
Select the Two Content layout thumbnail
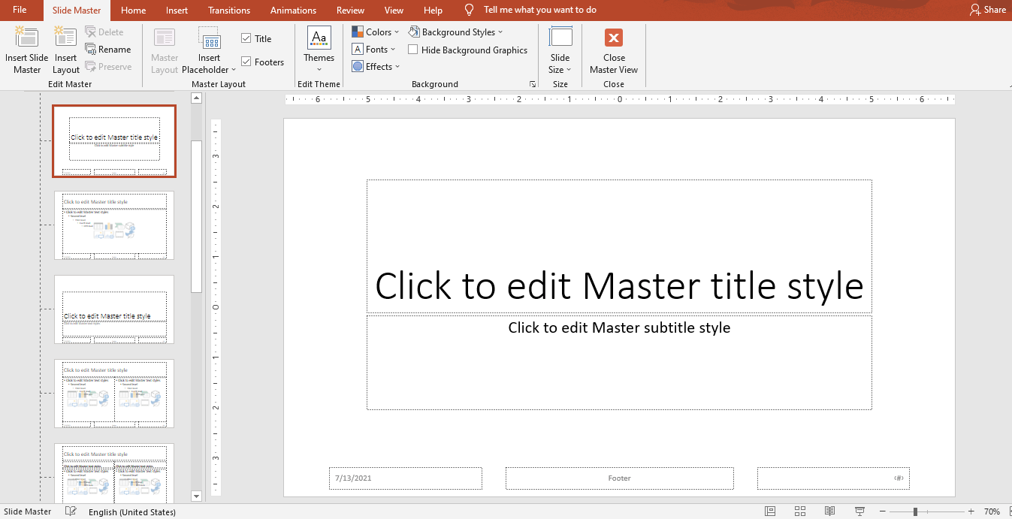tap(114, 394)
